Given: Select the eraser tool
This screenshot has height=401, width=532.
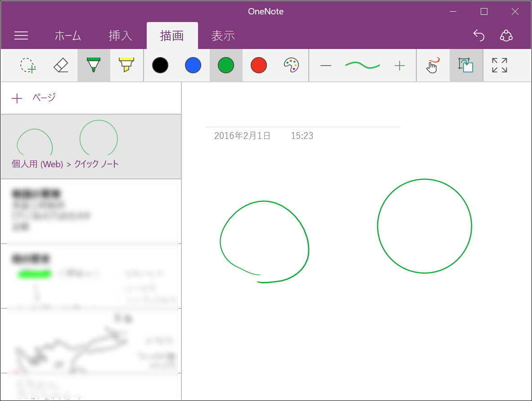Looking at the screenshot, I should pos(61,65).
